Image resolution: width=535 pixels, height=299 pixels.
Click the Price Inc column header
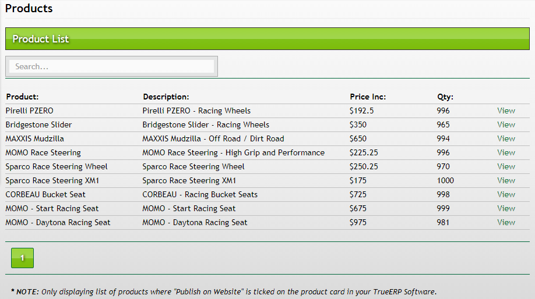tap(368, 97)
